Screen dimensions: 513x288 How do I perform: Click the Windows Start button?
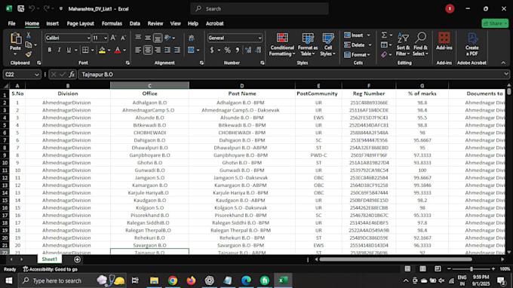point(9,280)
